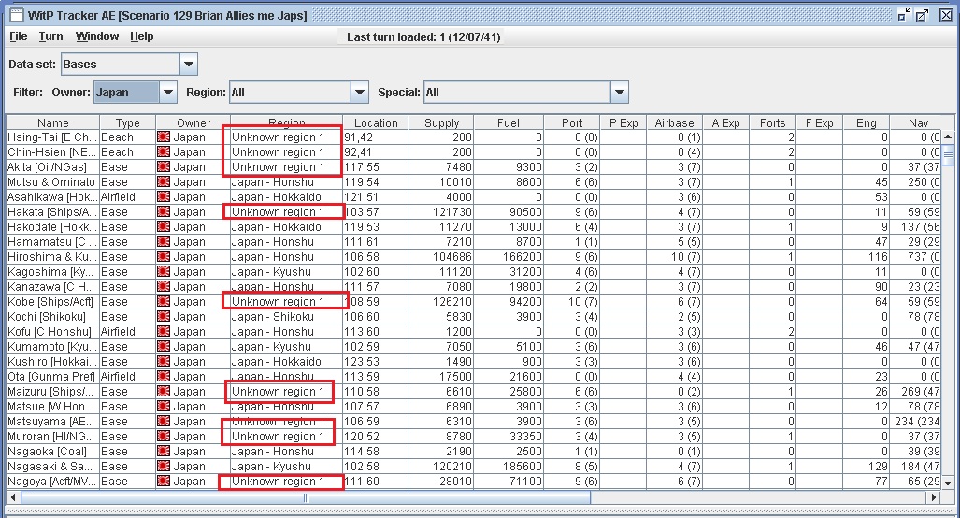
Task: Select the Hakata [Ships/A... row
Action: [x=473, y=212]
